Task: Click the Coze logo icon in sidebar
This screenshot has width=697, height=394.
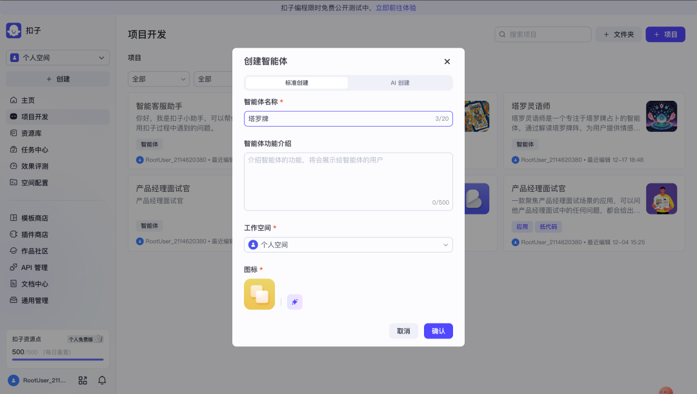Action: point(14,31)
